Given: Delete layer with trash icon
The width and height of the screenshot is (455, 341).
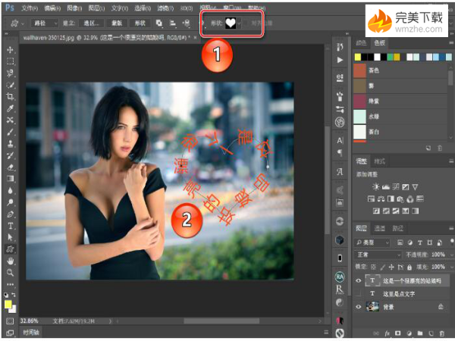Looking at the screenshot, I should coord(441,333).
